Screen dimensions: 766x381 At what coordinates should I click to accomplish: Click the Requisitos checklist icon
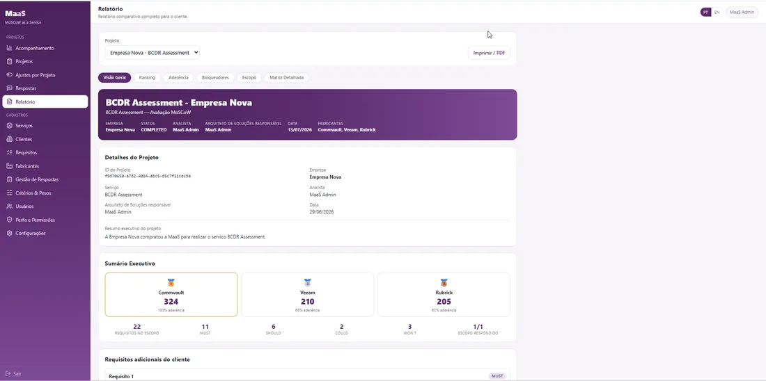[9, 153]
